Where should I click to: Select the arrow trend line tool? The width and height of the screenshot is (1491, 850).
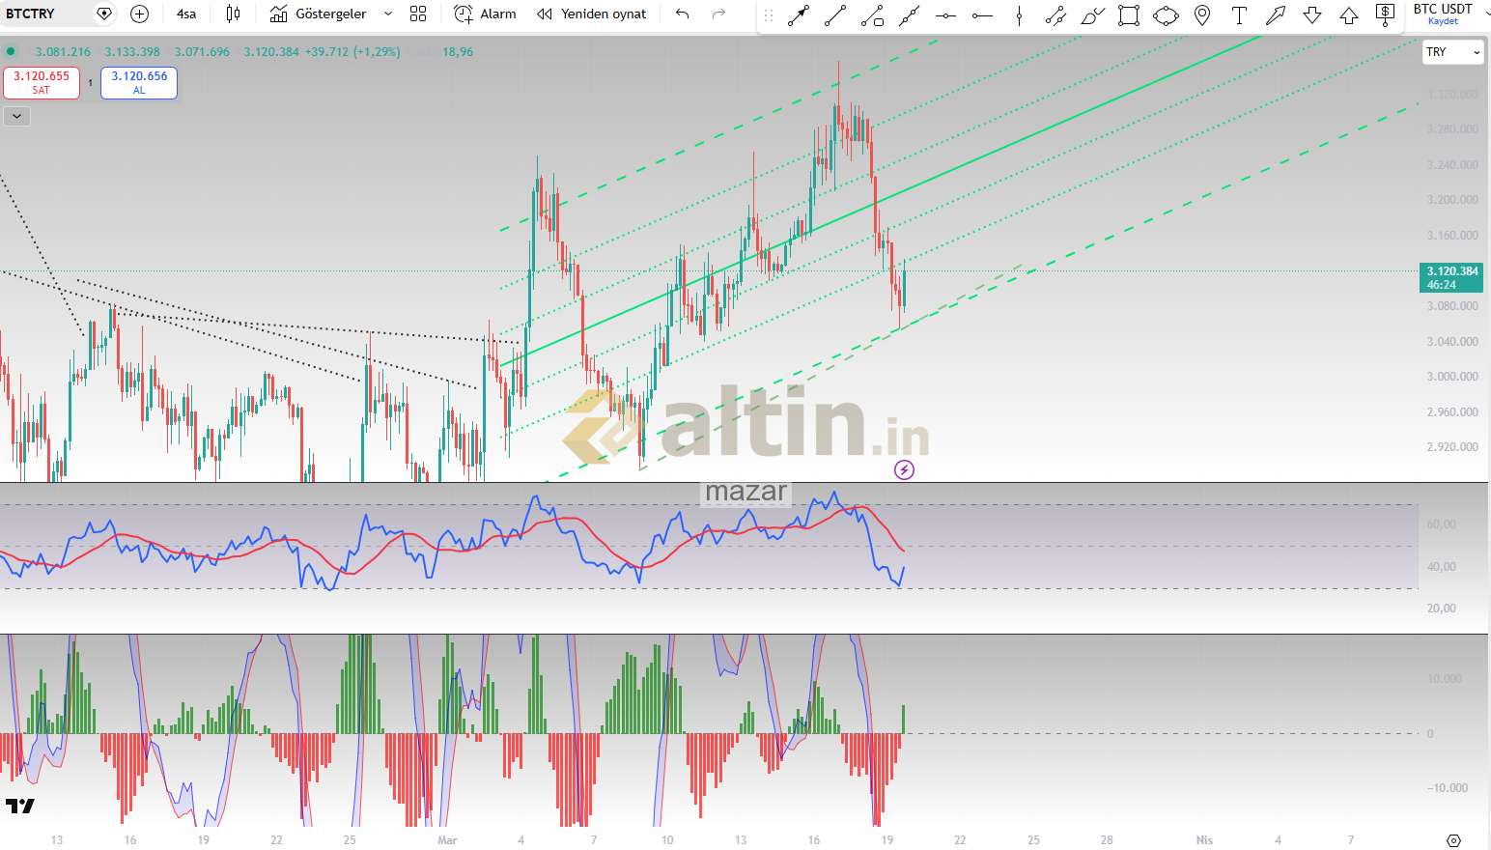click(x=799, y=14)
